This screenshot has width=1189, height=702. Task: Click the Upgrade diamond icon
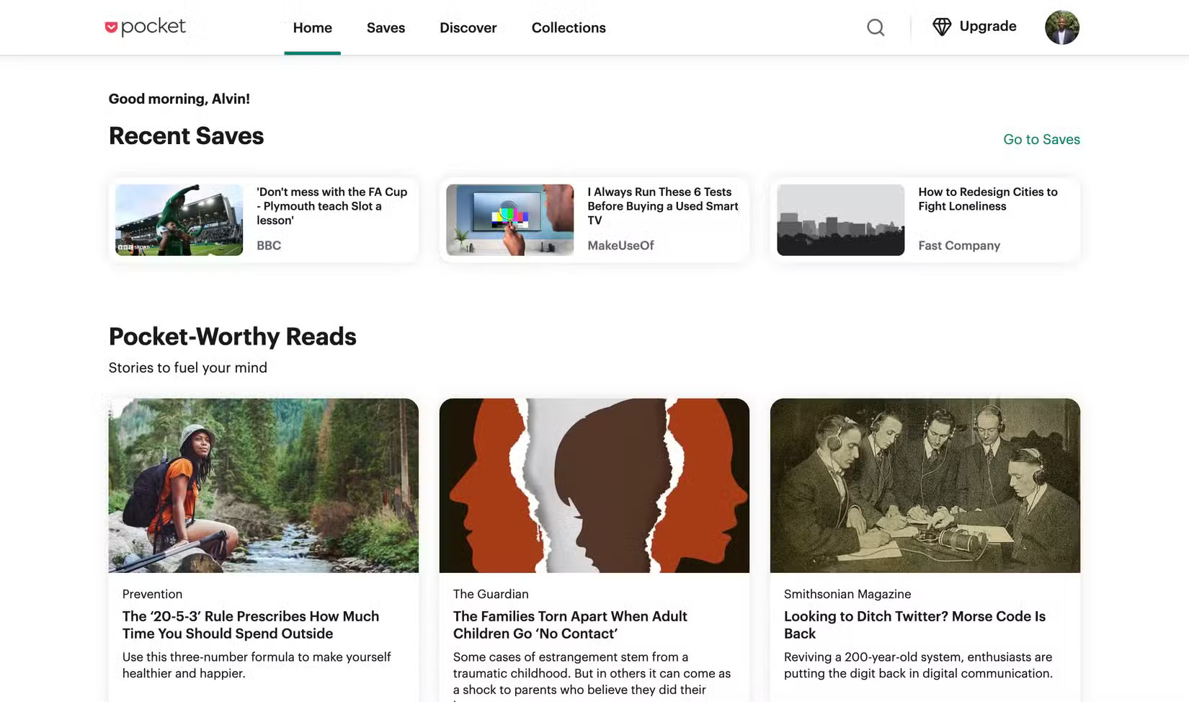pos(942,27)
